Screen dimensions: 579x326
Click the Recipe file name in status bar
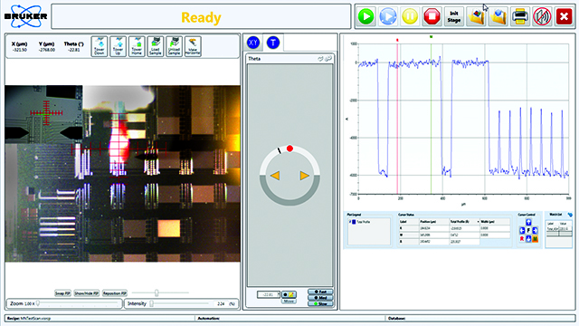click(35, 318)
